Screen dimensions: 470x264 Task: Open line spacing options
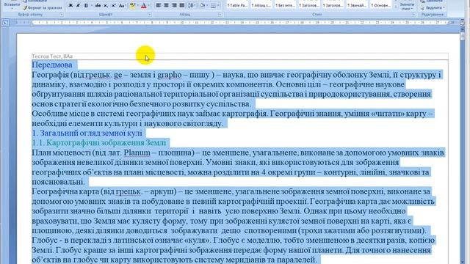point(191,5)
